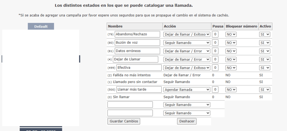The height and width of the screenshot is (131, 287).
Task: Click the Dejar de Llamar name field
Action: [135, 59]
